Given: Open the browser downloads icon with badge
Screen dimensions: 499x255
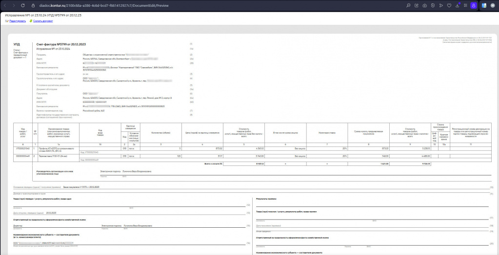Looking at the screenshot, I should click(458, 5).
